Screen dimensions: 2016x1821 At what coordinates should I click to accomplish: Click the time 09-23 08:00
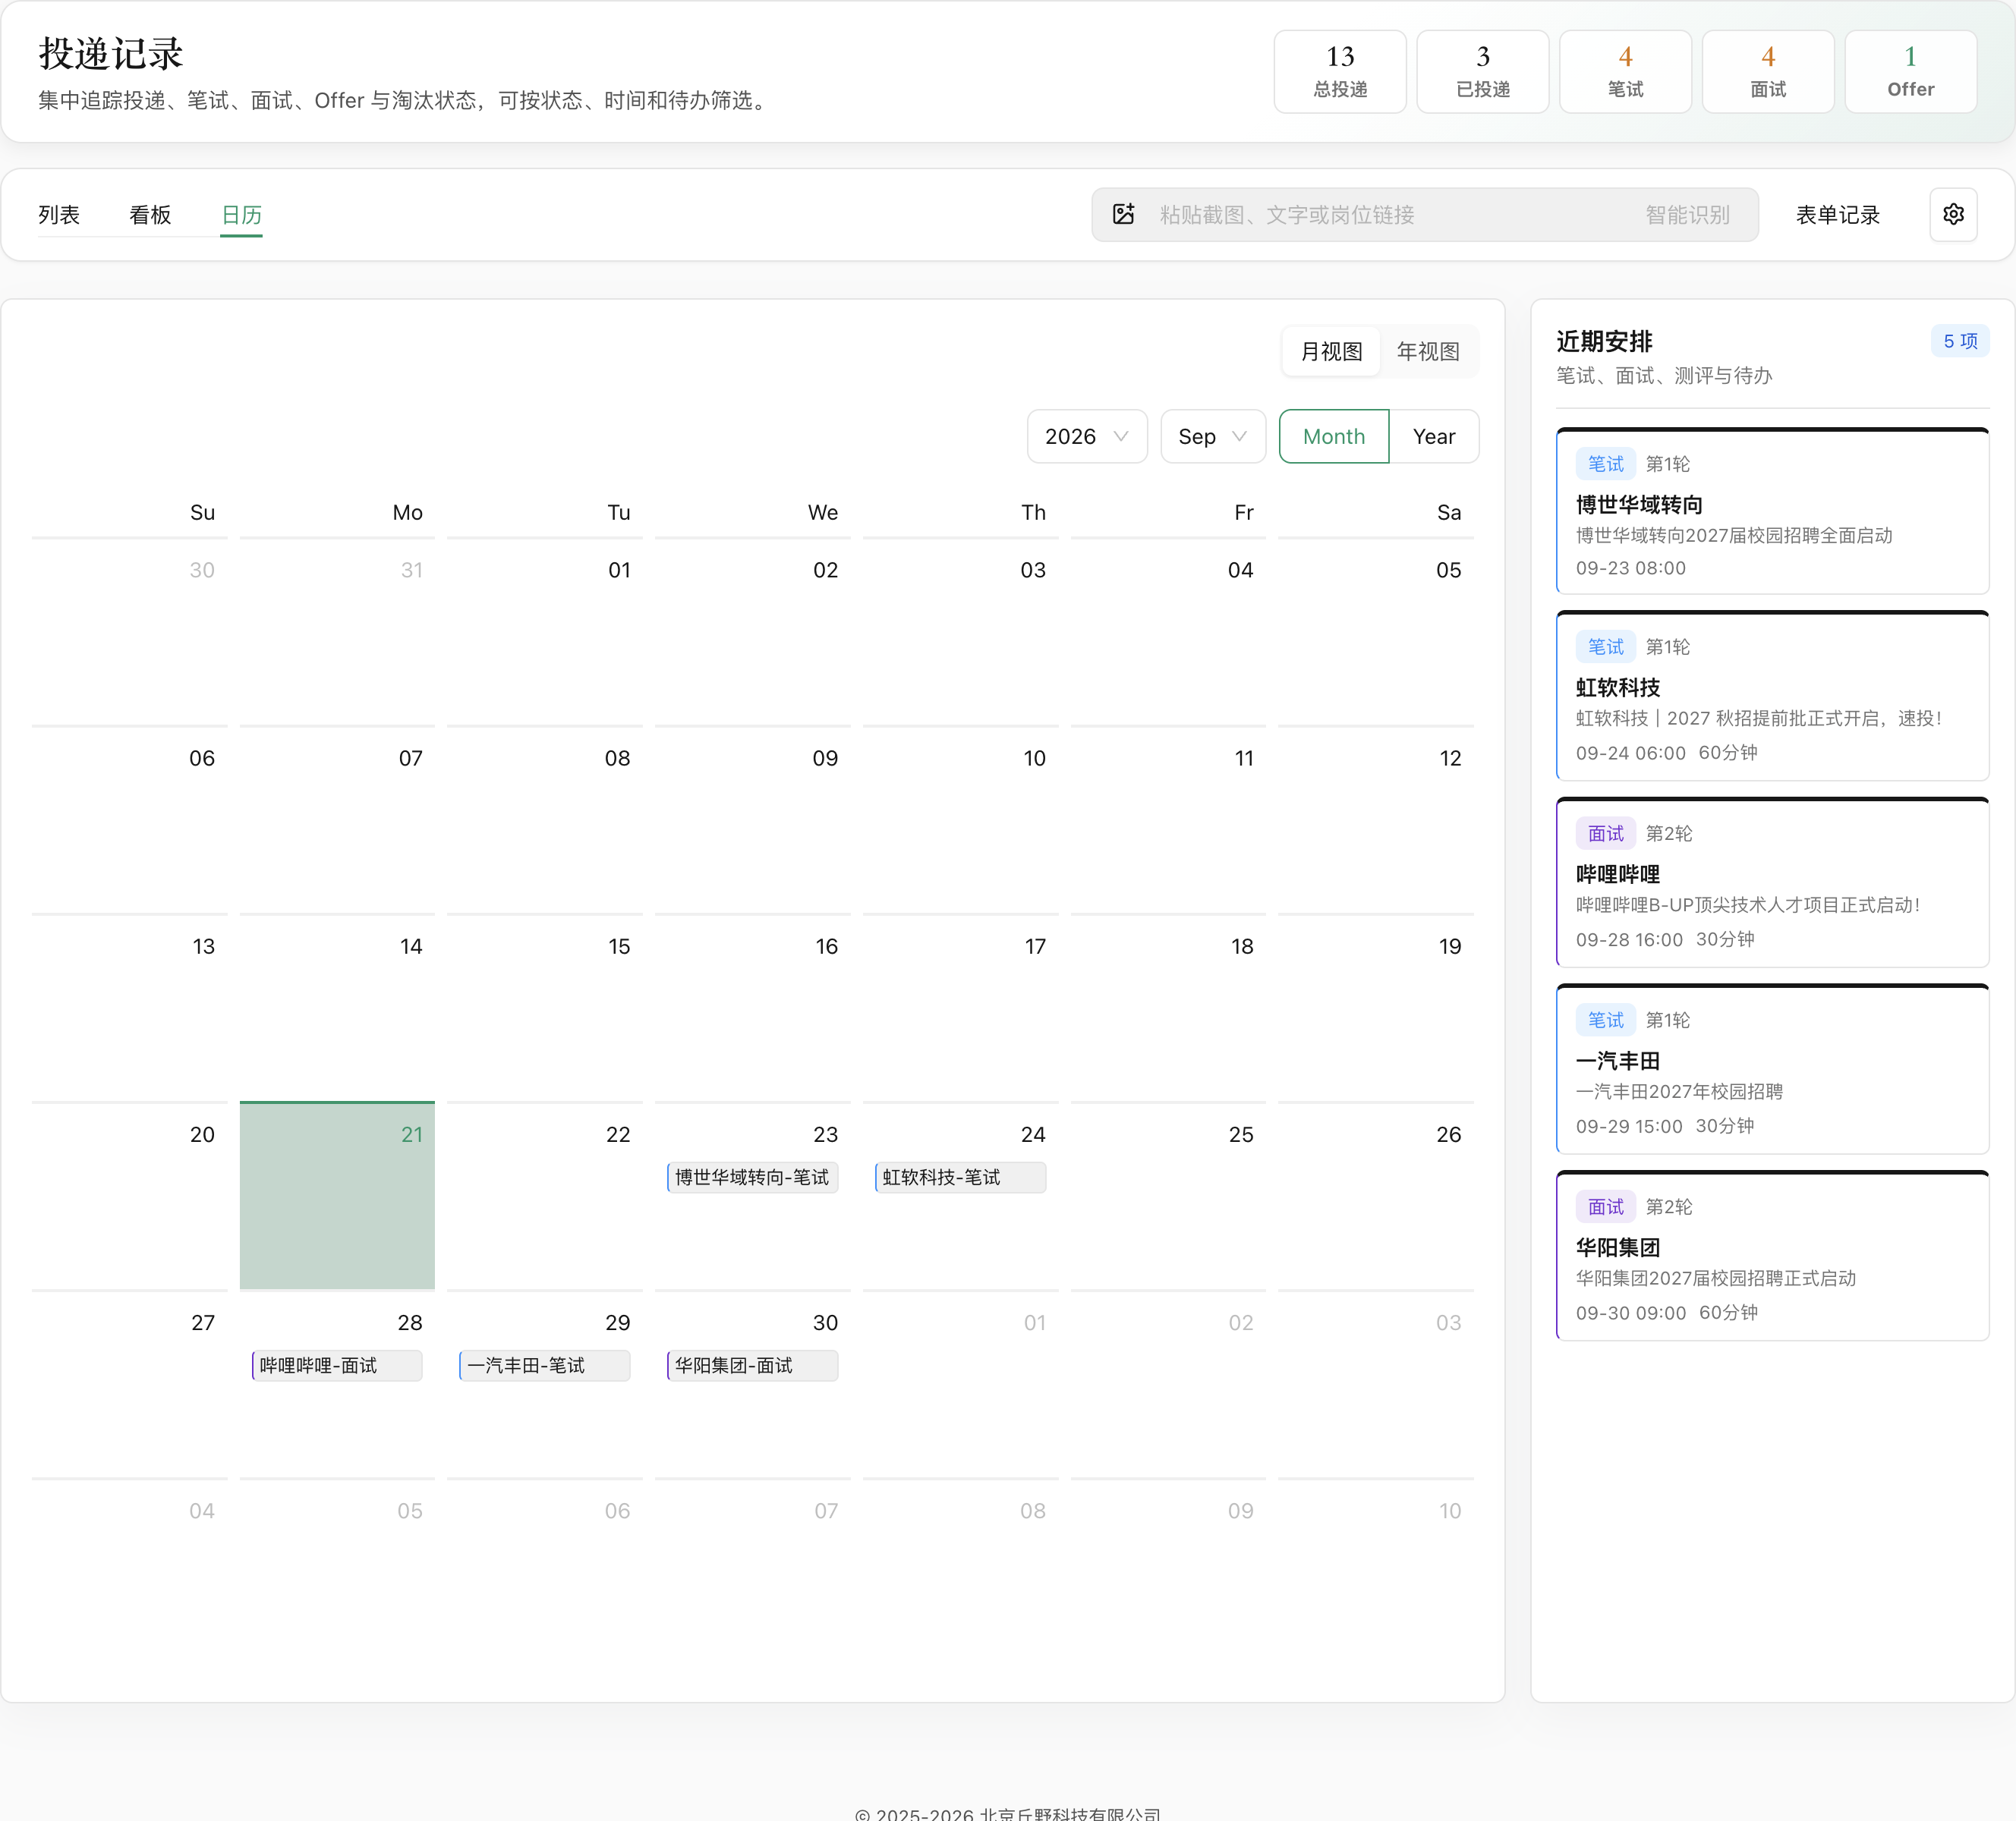1630,568
